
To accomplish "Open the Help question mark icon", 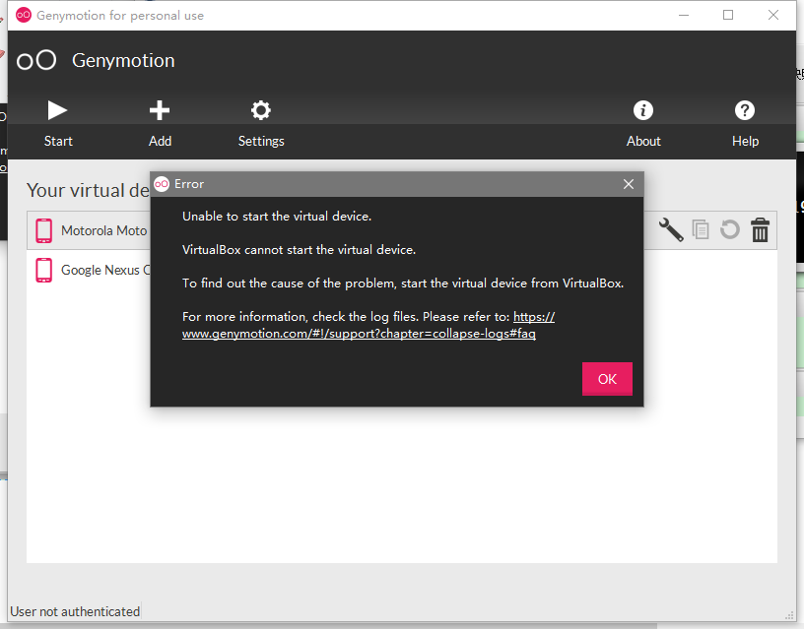I will tap(745, 110).
